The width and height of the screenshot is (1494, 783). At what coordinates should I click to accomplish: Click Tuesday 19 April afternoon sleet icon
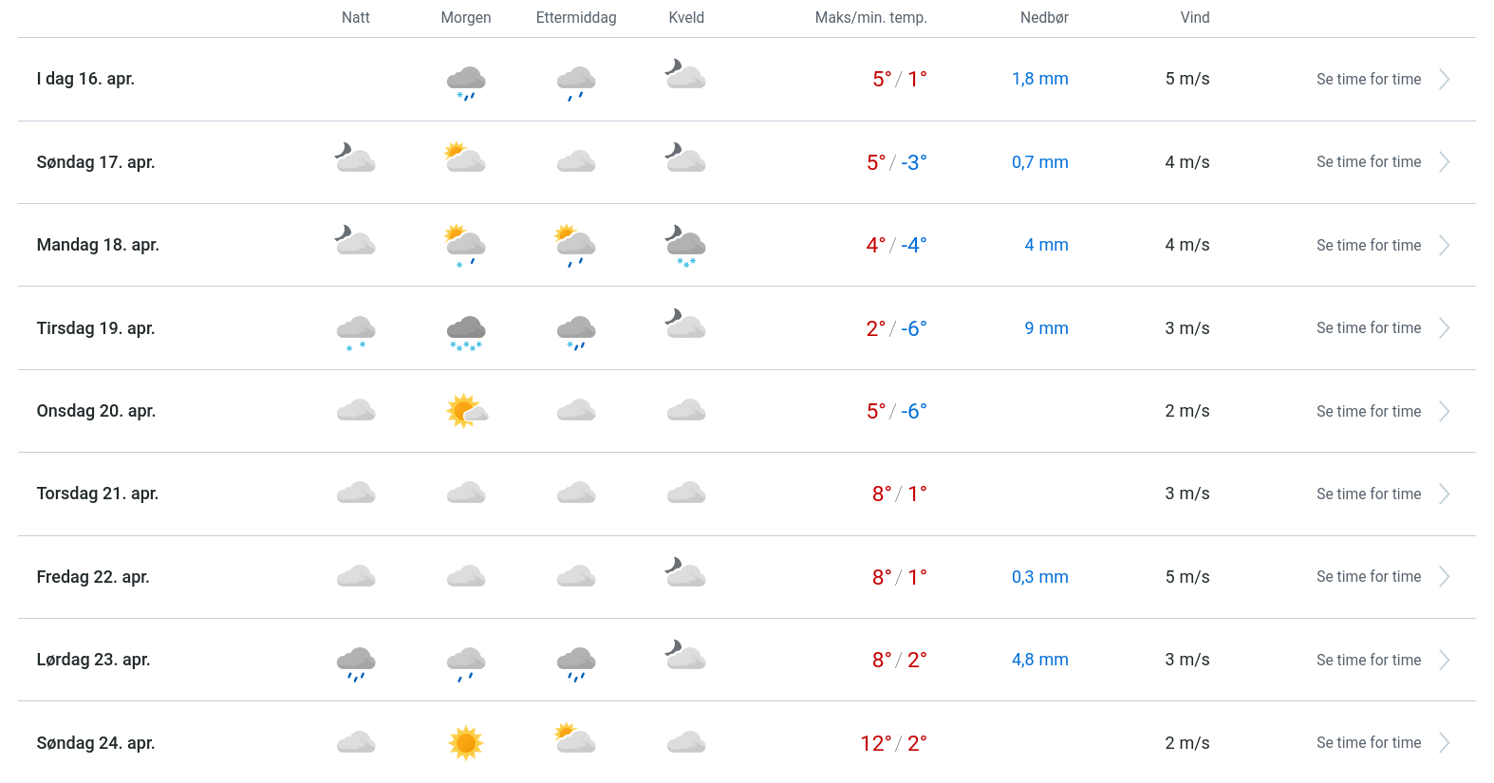tap(576, 331)
